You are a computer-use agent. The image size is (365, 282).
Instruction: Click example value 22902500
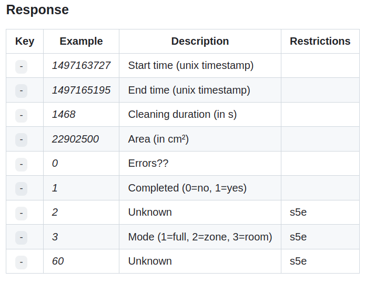coord(75,139)
